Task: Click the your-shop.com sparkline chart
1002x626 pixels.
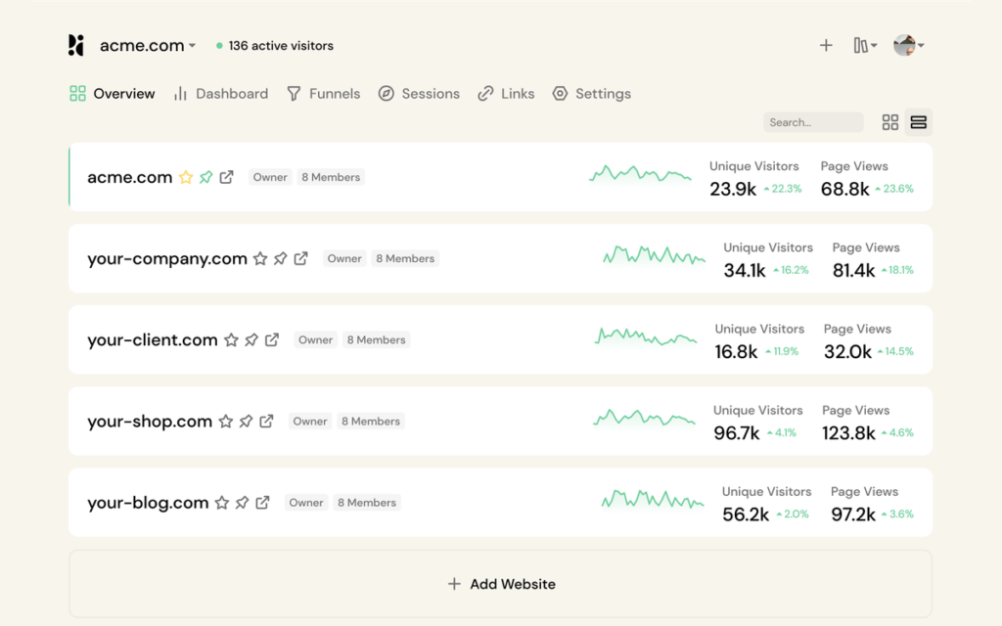Action: (644, 418)
